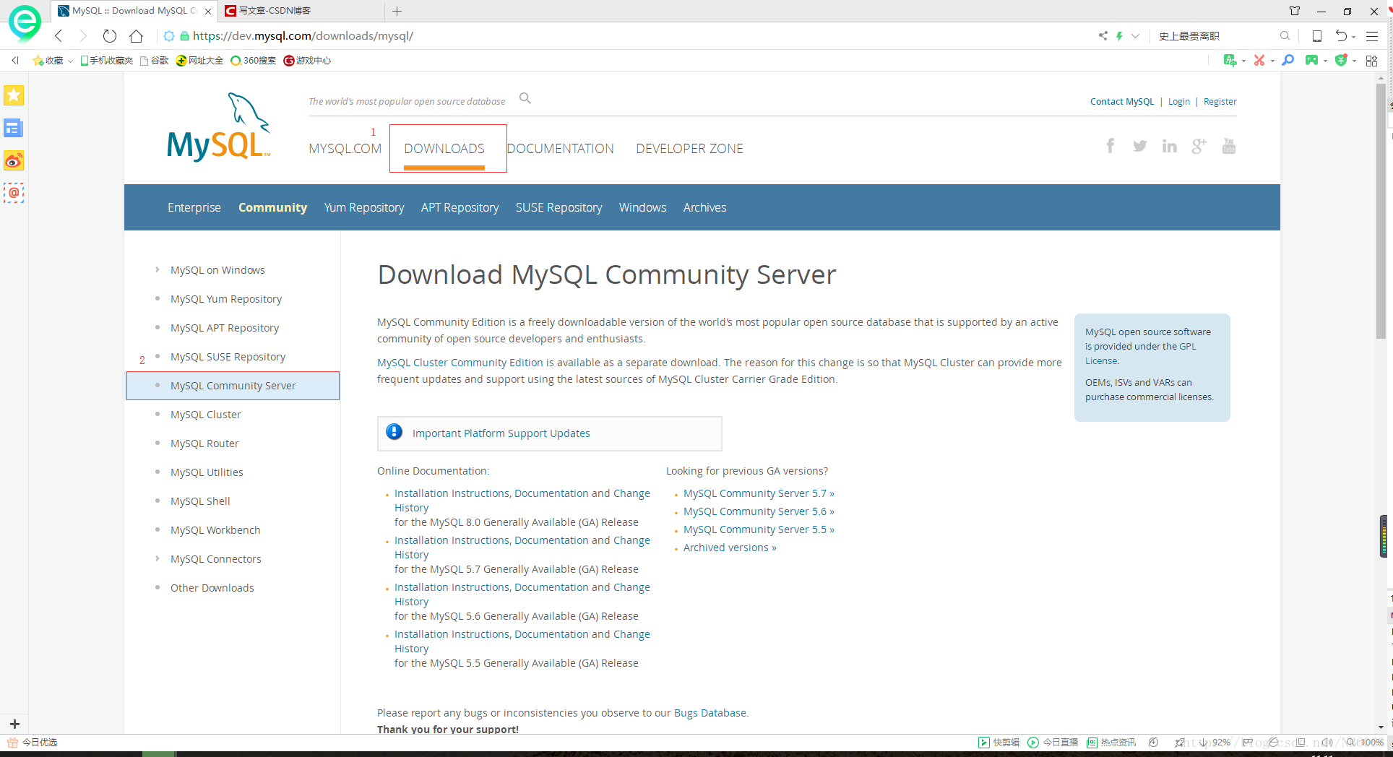Open MySQL Facebook page icon
This screenshot has height=757, width=1393.
tap(1110, 146)
